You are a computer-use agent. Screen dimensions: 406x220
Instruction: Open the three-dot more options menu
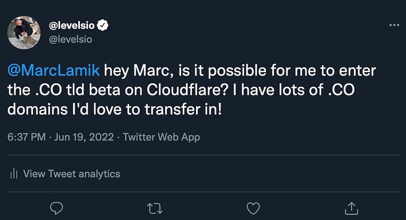tap(394, 25)
